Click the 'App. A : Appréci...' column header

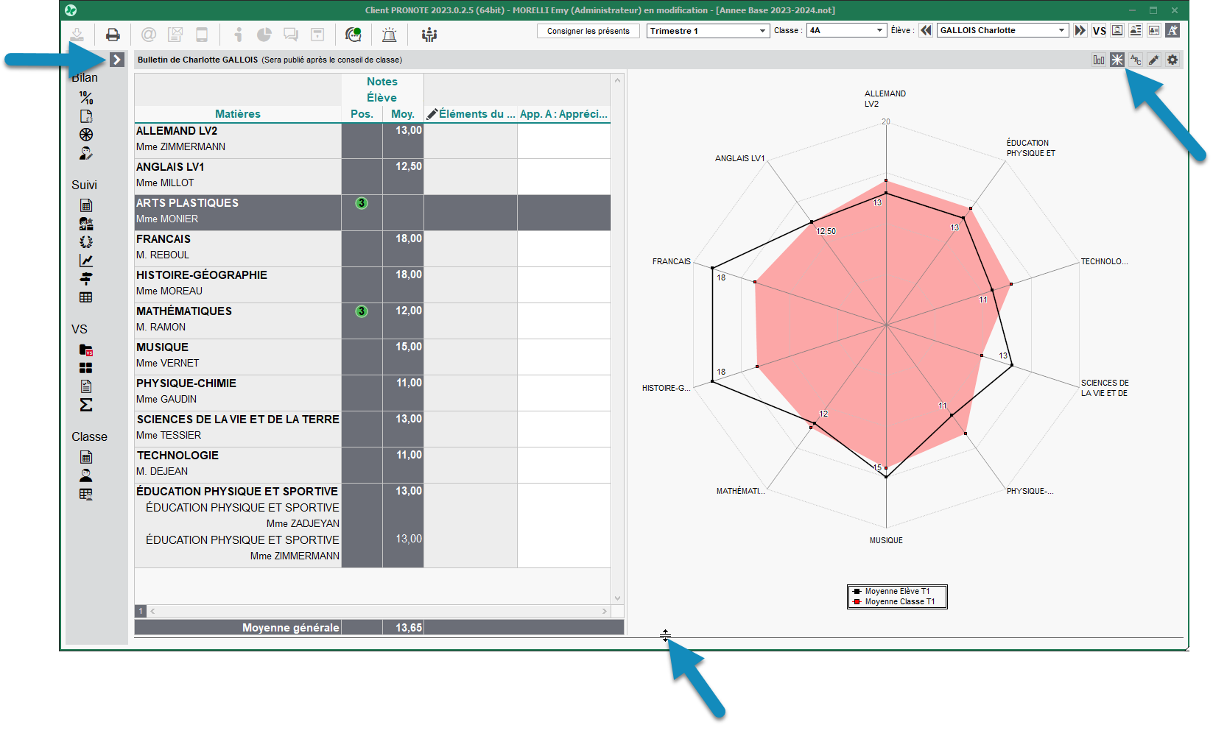point(564,114)
